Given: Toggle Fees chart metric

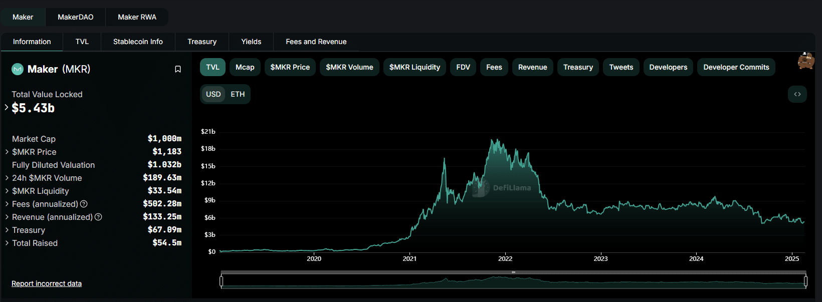Looking at the screenshot, I should tap(494, 67).
